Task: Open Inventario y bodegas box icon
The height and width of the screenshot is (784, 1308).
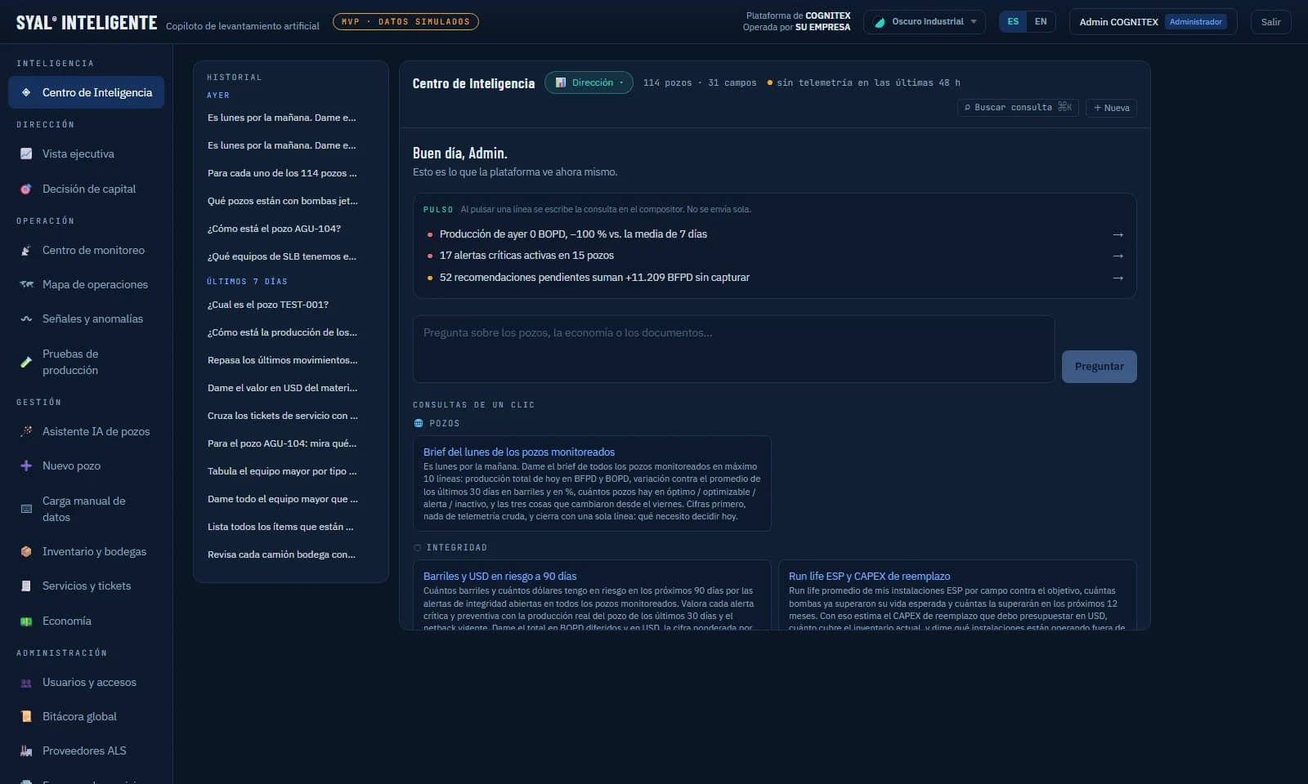Action: tap(26, 551)
